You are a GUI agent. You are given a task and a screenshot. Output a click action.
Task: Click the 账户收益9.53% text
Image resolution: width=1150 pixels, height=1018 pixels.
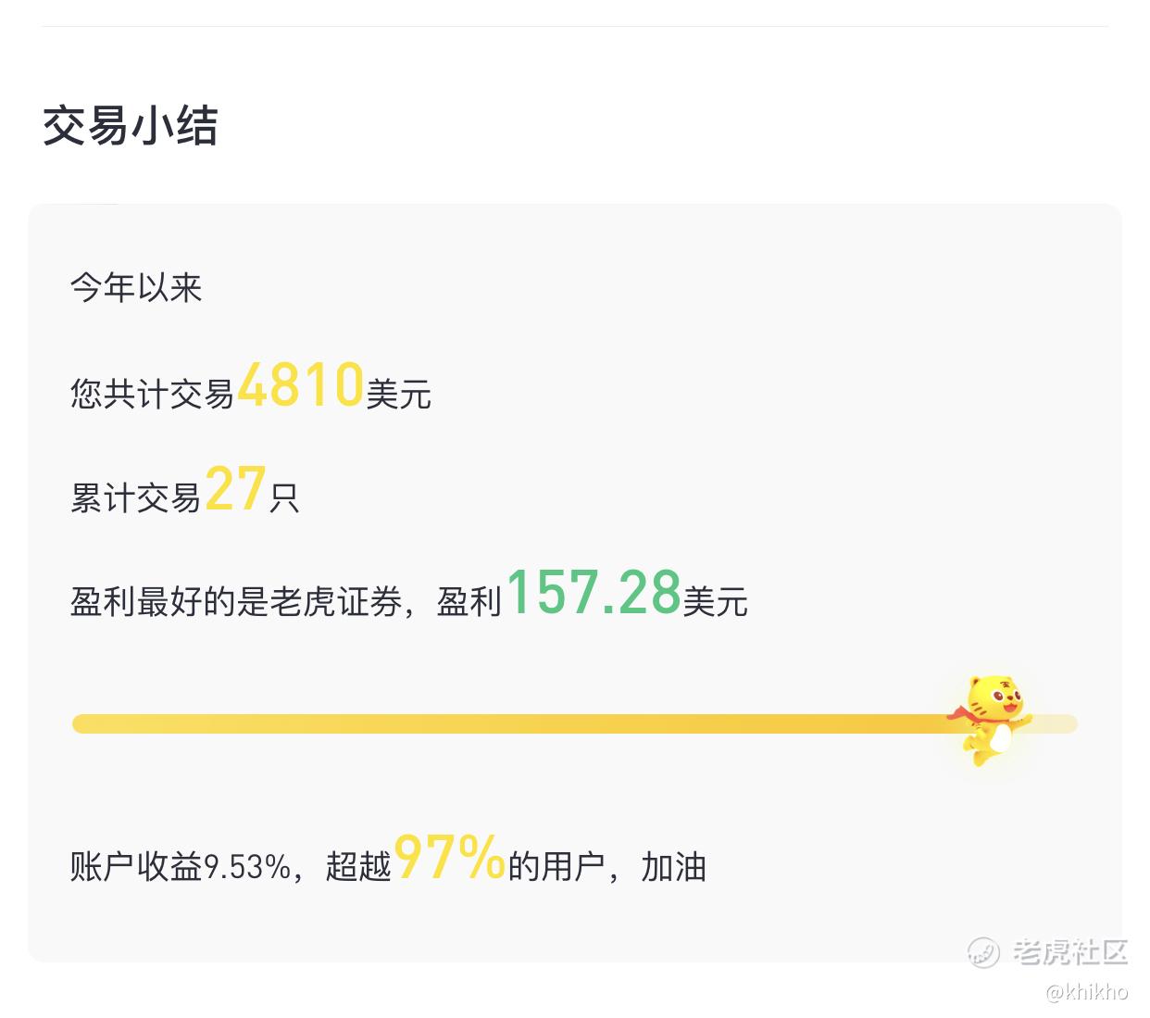point(181,867)
